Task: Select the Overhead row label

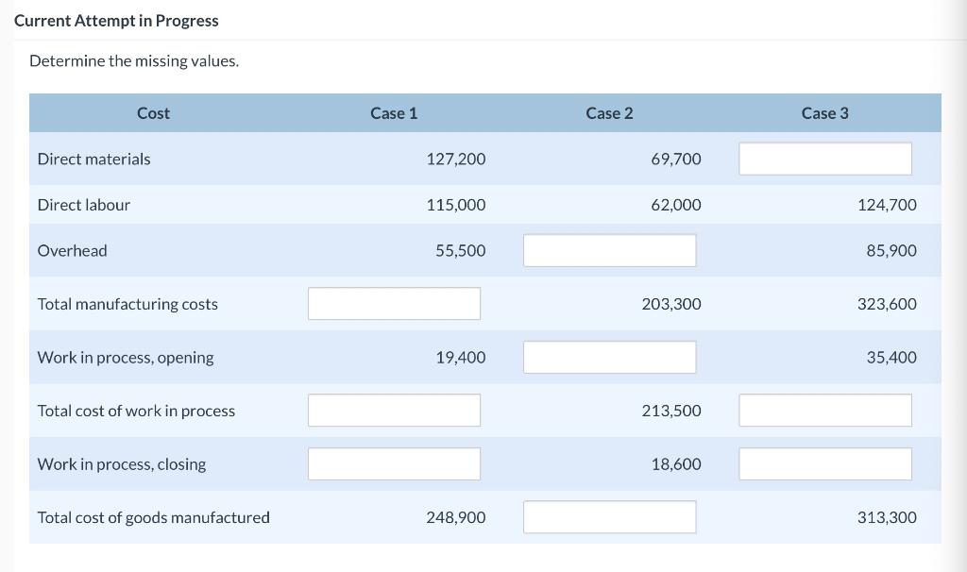Action: 72,250
